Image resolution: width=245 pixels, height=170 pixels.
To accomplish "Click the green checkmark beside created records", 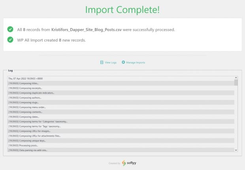I will coord(10,40).
